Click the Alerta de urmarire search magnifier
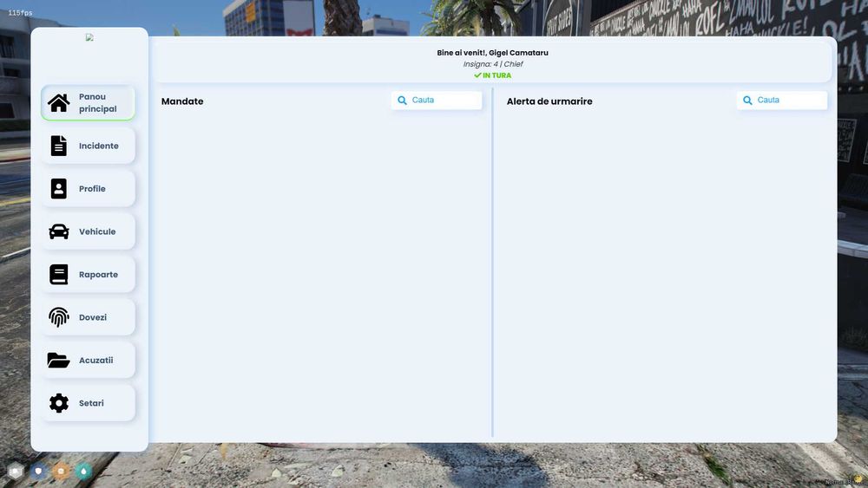Screen dimensions: 868x488 tap(748, 101)
